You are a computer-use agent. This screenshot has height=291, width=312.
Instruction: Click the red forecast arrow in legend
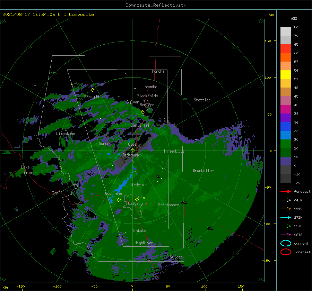[286, 191]
